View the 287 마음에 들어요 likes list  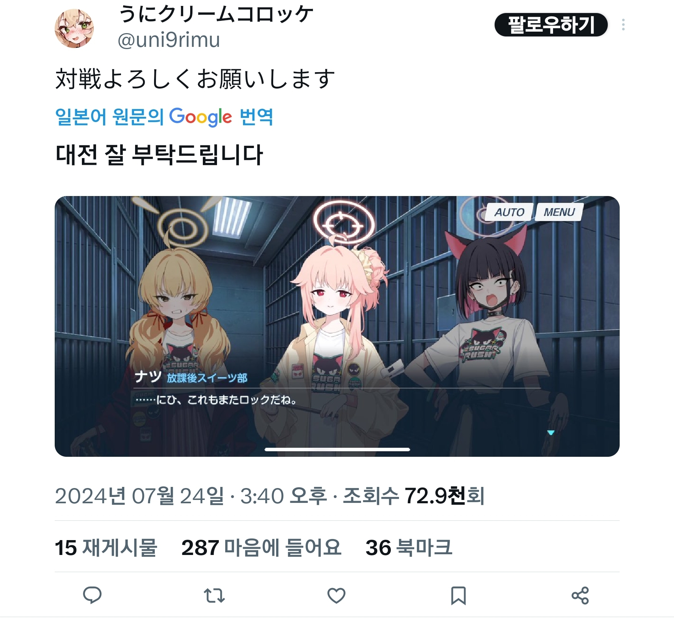[261, 548]
